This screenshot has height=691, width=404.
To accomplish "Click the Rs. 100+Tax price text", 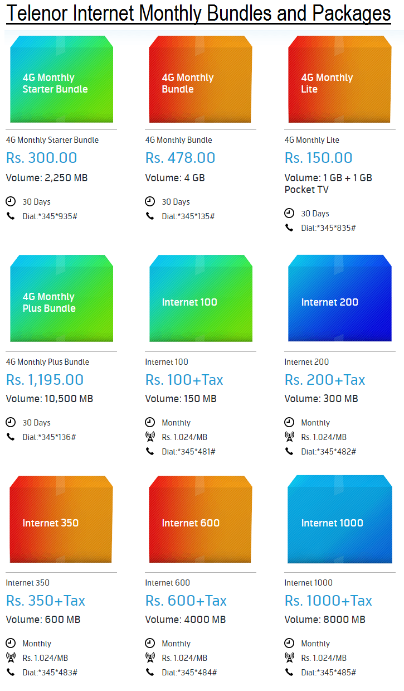I will pyautogui.click(x=184, y=380).
